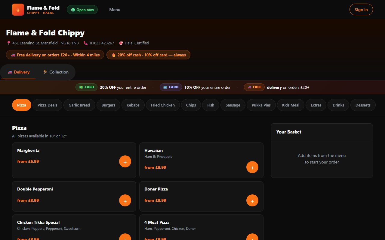Open the Desserts category

[x=363, y=105]
